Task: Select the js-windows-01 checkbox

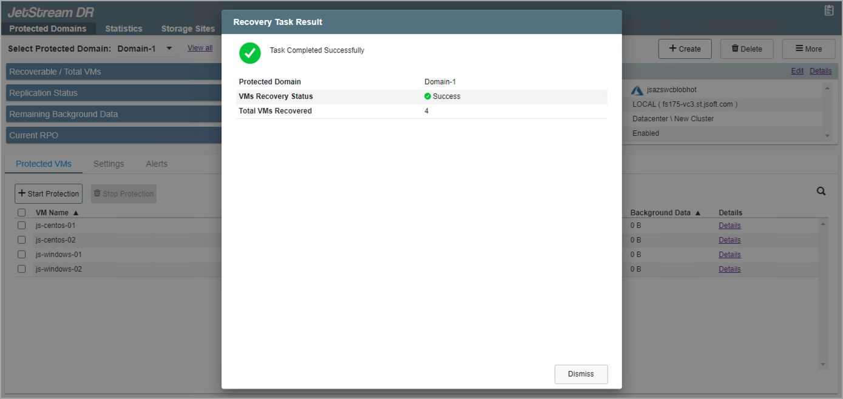Action: coord(22,255)
